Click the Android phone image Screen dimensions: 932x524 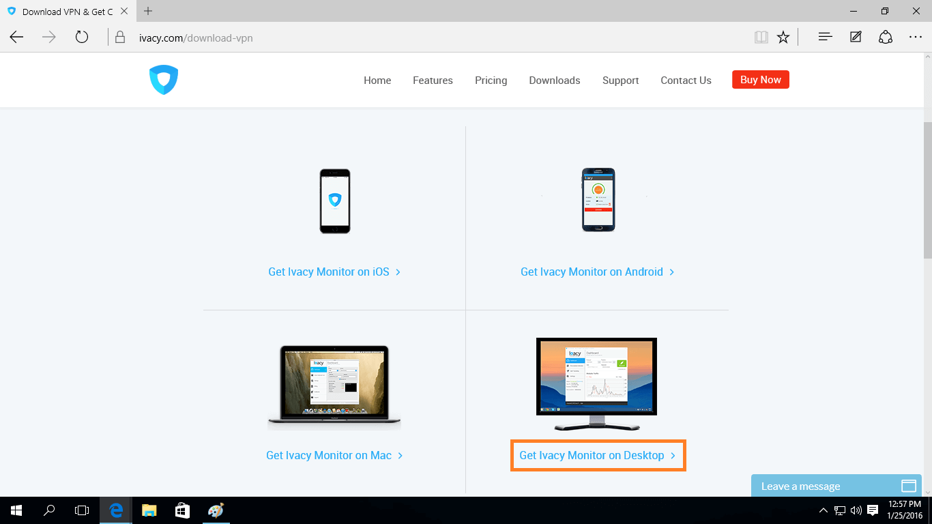(598, 199)
